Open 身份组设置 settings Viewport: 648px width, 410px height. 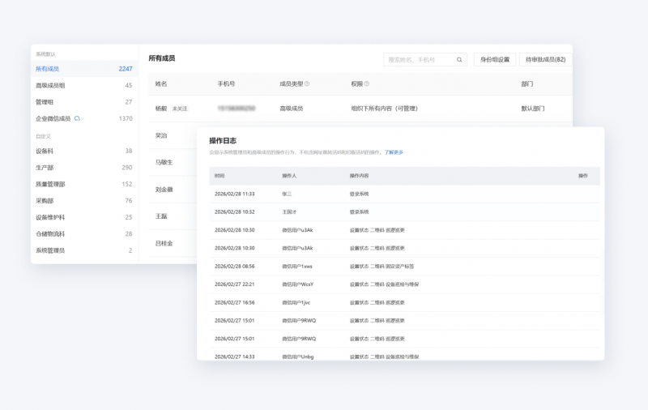(x=494, y=60)
